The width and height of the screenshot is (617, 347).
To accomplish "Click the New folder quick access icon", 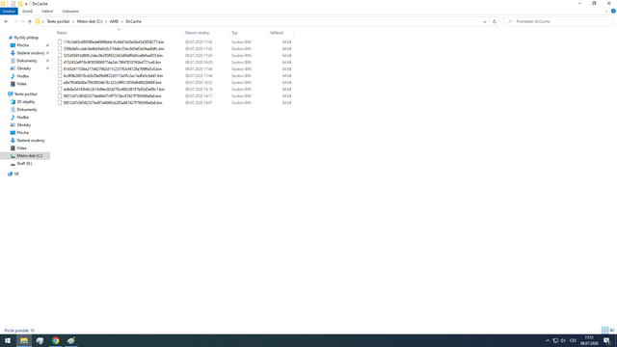I will click(x=20, y=4).
